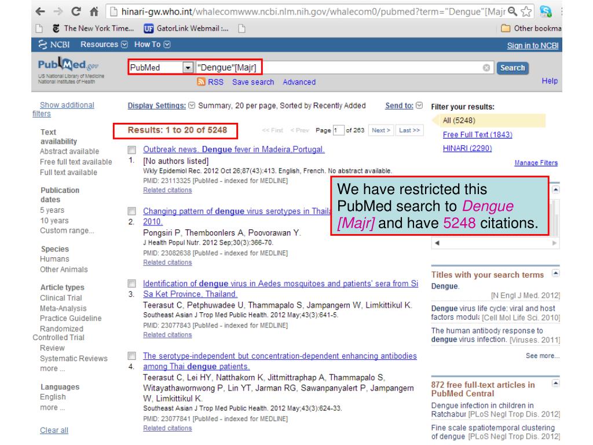Expand the How To menu

[x=152, y=45]
